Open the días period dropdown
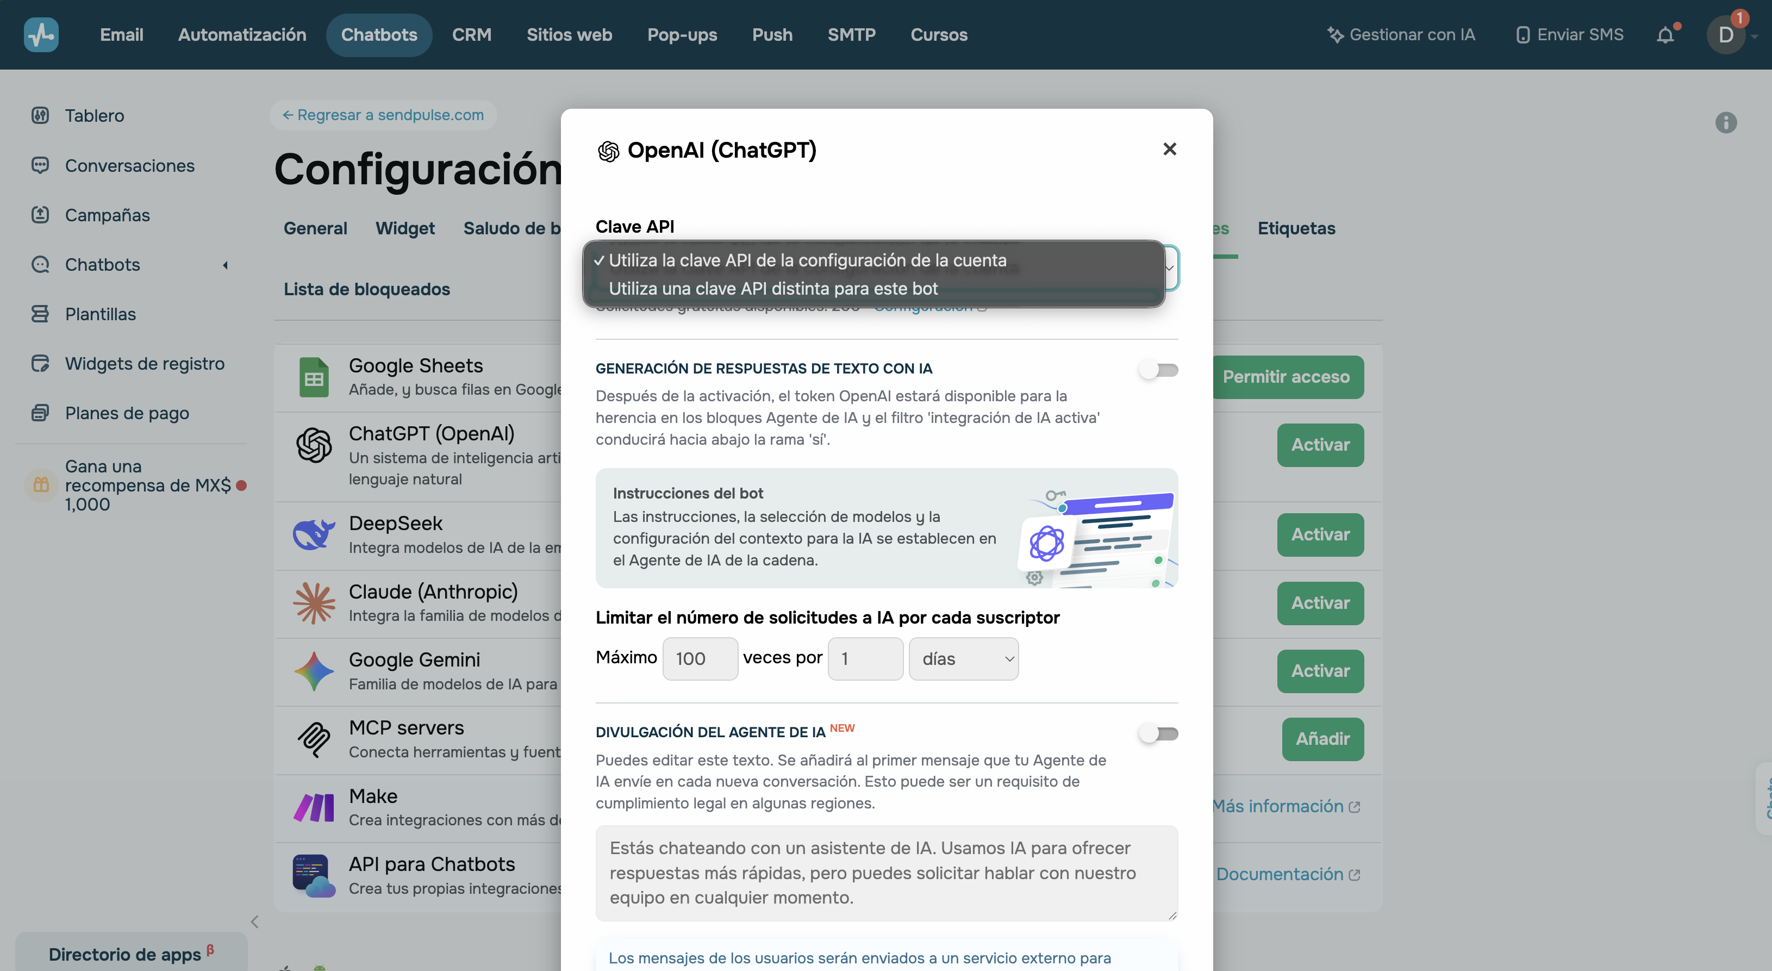This screenshot has width=1772, height=971. click(963, 658)
